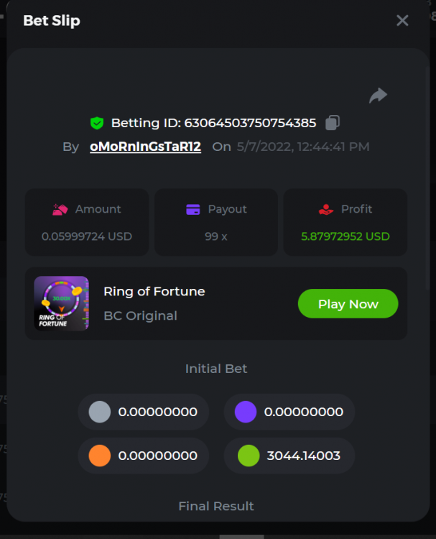Copy the betting ID with the copy icon
This screenshot has height=539, width=436.
click(332, 123)
